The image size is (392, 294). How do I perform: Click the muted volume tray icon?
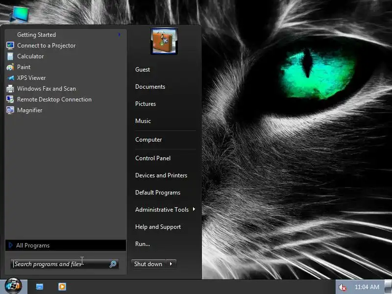pos(342,287)
